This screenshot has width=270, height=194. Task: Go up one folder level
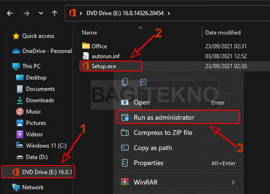point(54,13)
